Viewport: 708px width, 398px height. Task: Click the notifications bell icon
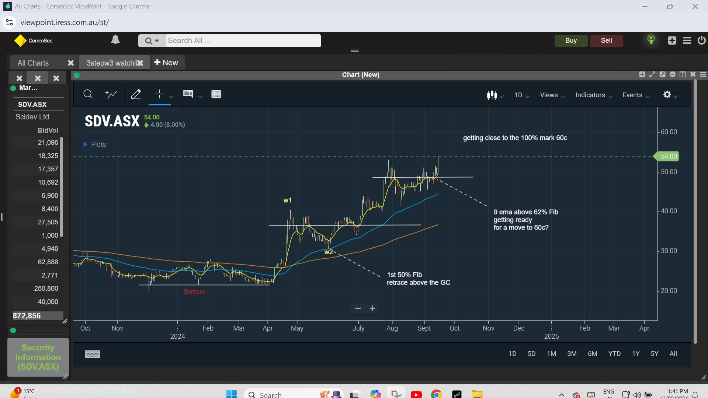point(115,40)
